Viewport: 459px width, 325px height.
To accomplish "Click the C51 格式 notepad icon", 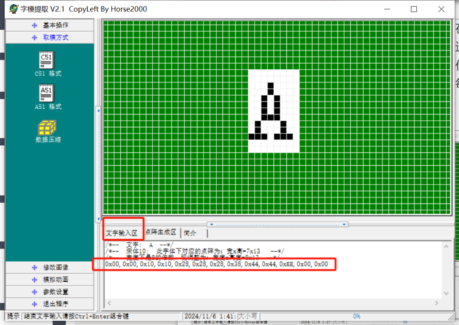I will [x=47, y=60].
